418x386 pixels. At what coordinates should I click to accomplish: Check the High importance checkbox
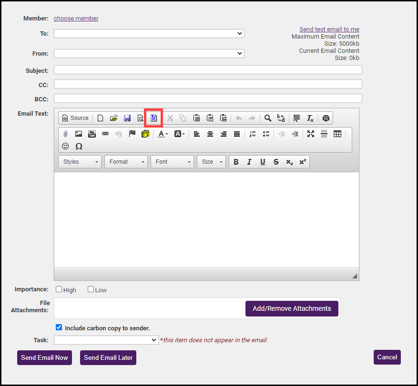(59, 289)
